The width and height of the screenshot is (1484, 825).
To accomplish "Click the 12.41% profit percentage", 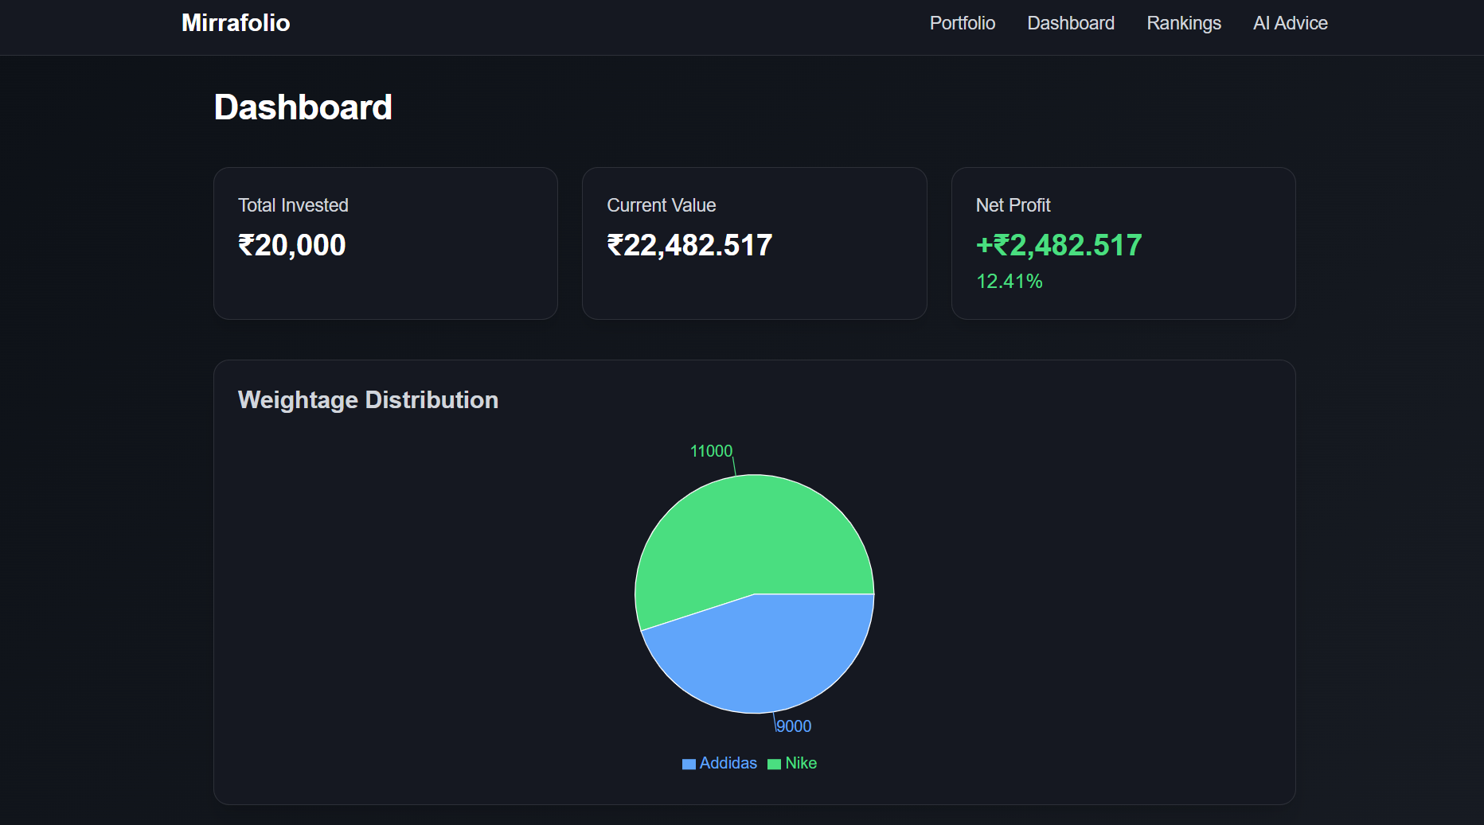I will (1009, 282).
